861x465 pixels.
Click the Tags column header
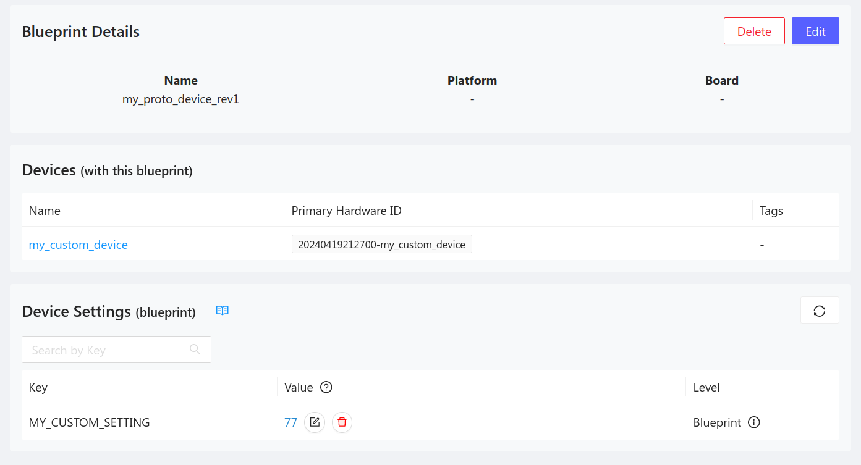(771, 211)
